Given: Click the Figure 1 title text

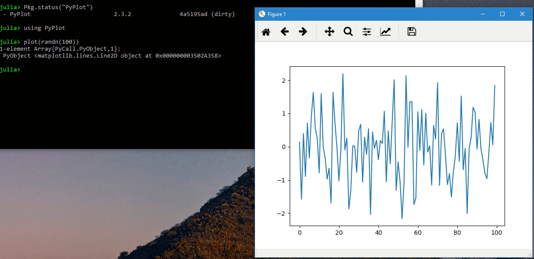Looking at the screenshot, I should tap(278, 13).
